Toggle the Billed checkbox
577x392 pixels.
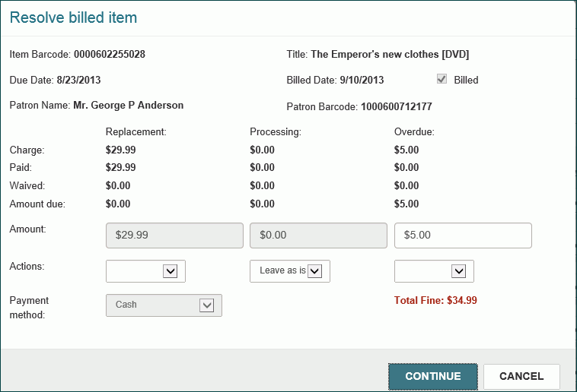click(x=442, y=79)
